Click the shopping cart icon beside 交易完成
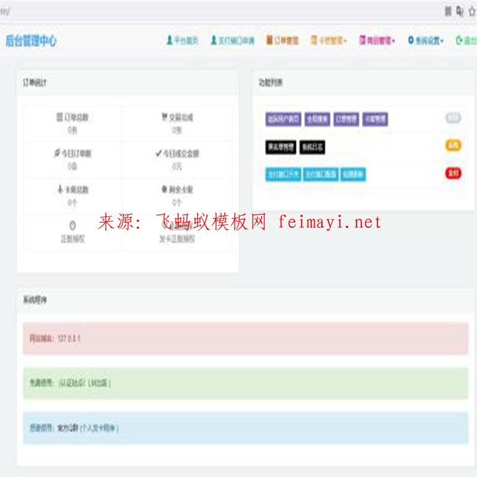477x477 pixels. tap(164, 118)
